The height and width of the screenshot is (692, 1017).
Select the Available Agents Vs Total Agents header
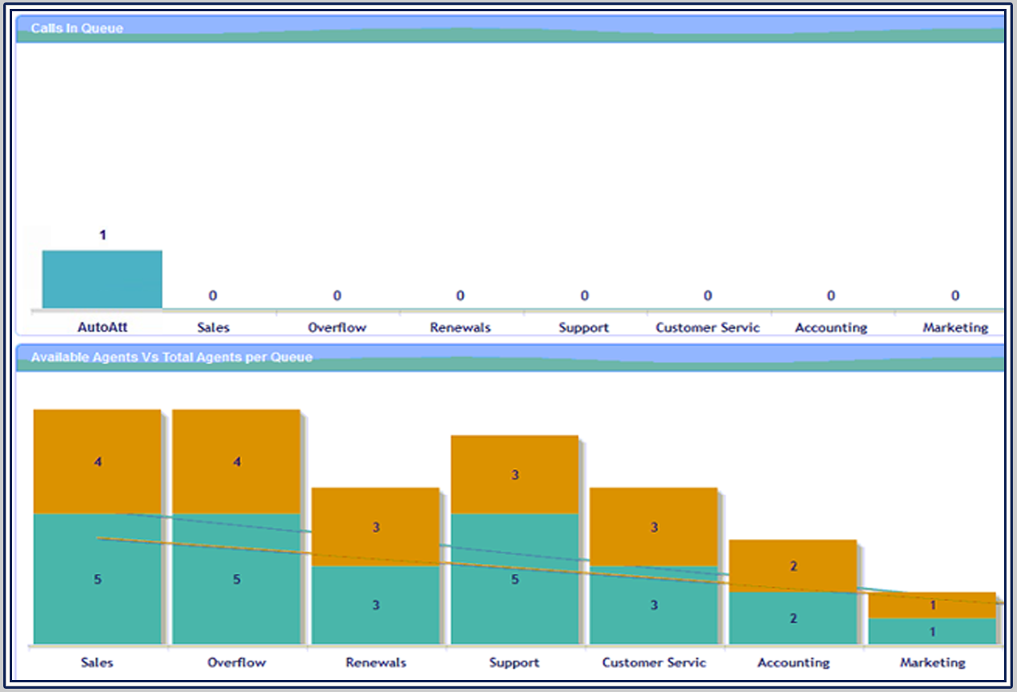[172, 356]
